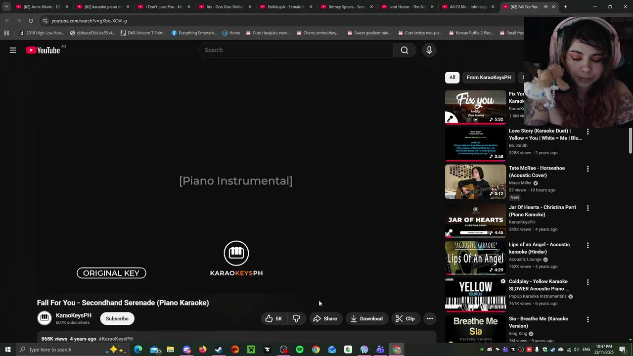Switch to the Hallelujah - Female tab
The height and width of the screenshot is (356, 633).
286,7
